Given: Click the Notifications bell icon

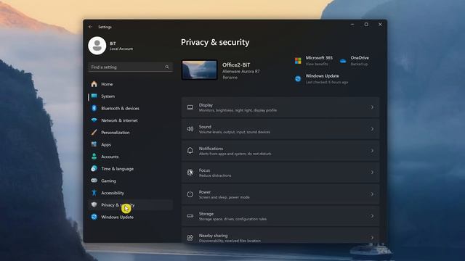Looking at the screenshot, I should click(x=190, y=151).
